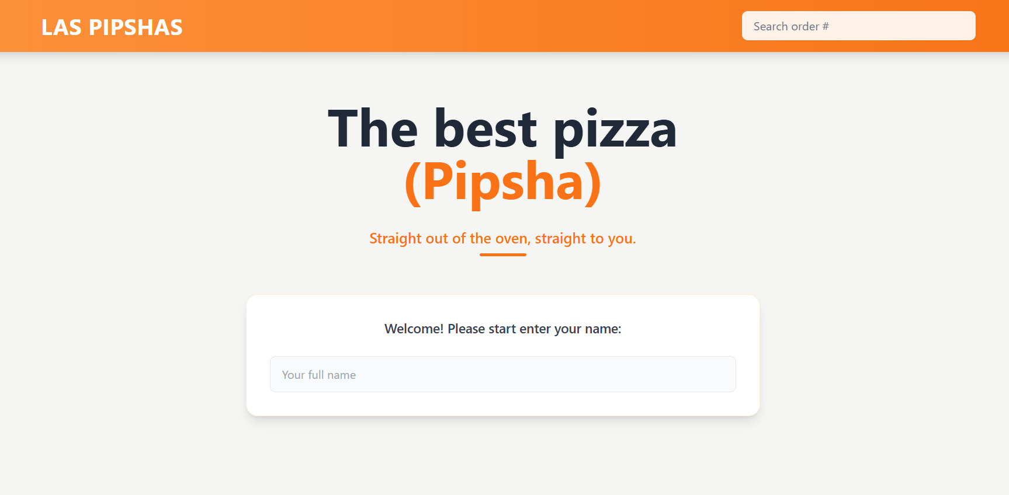Click the LAS PIPSHAS logo link

[x=112, y=27]
